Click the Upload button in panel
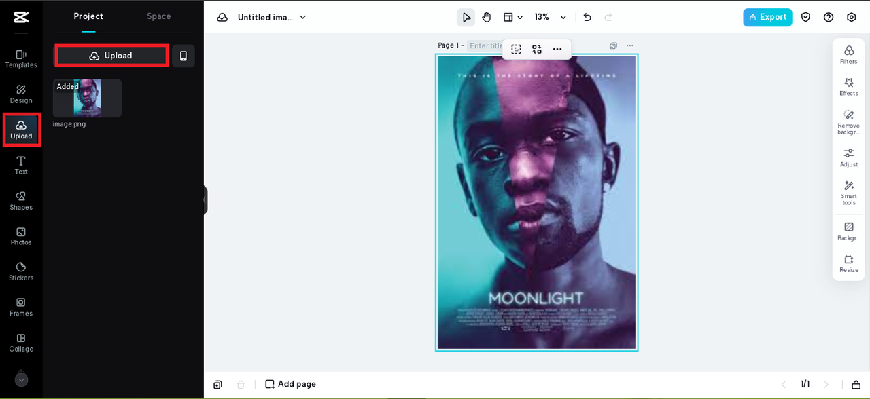870x399 pixels. (x=111, y=56)
